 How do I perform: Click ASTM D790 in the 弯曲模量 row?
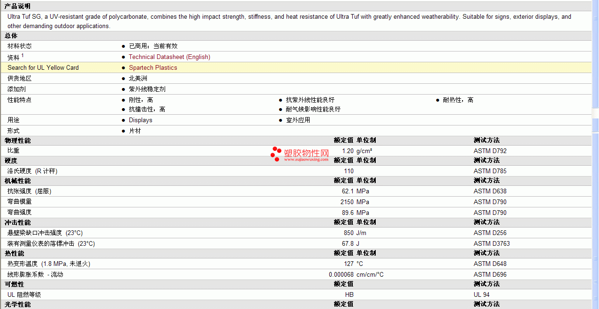point(490,202)
